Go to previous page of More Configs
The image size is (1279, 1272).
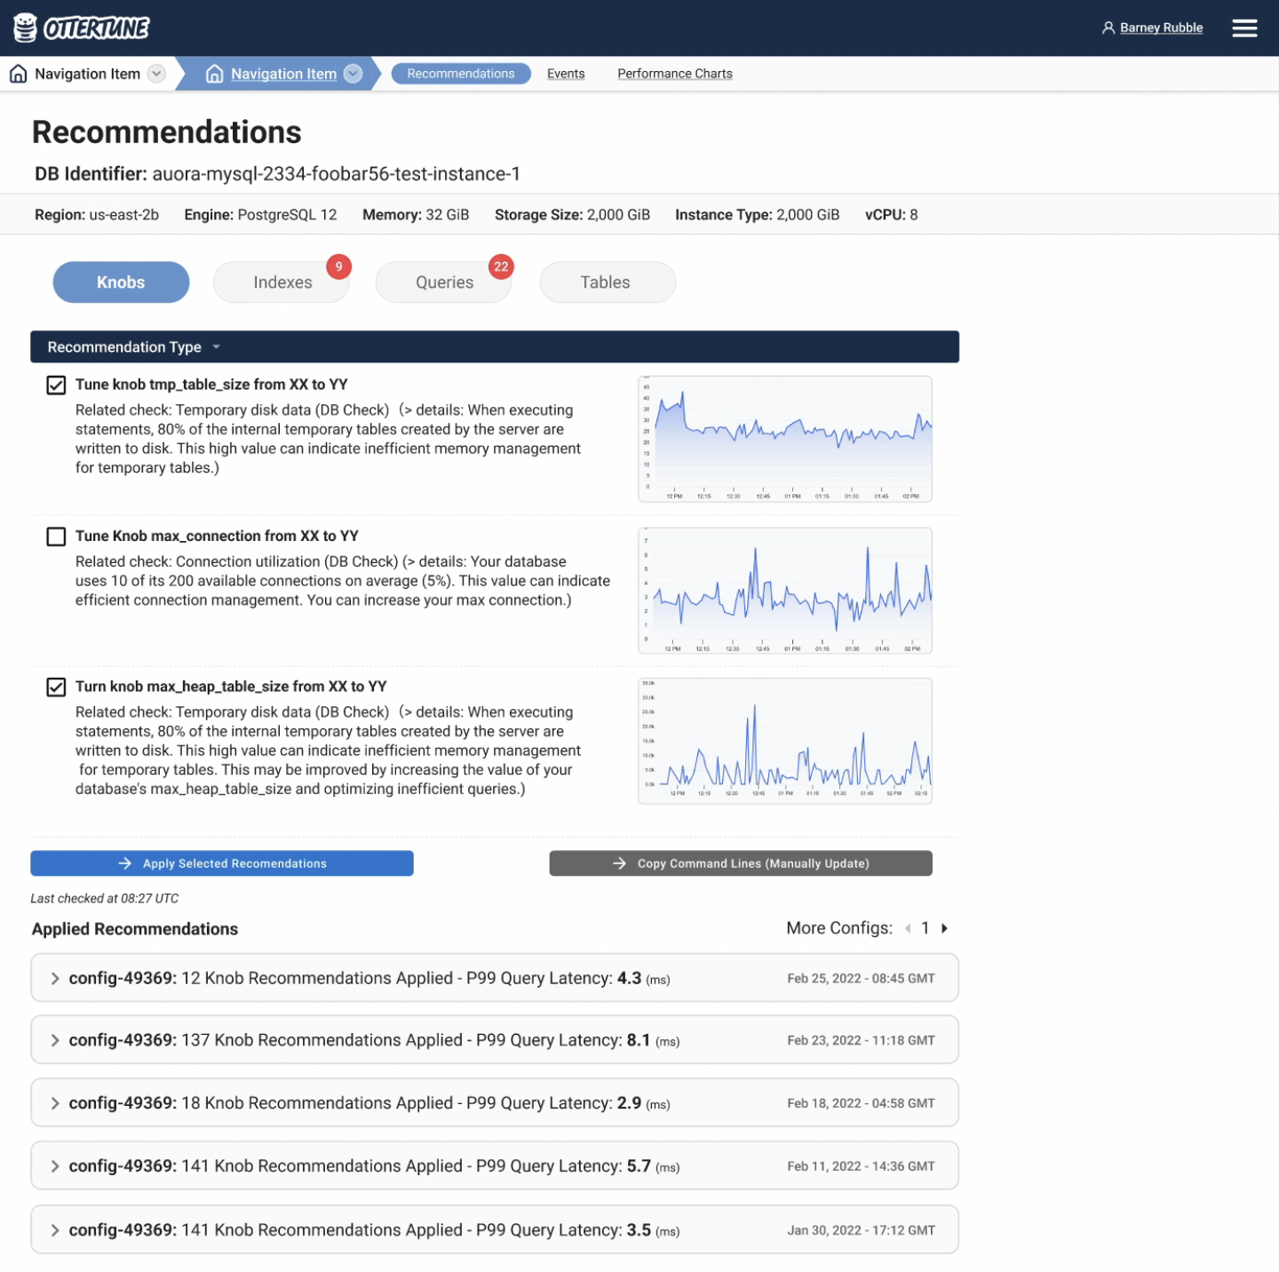tap(908, 928)
